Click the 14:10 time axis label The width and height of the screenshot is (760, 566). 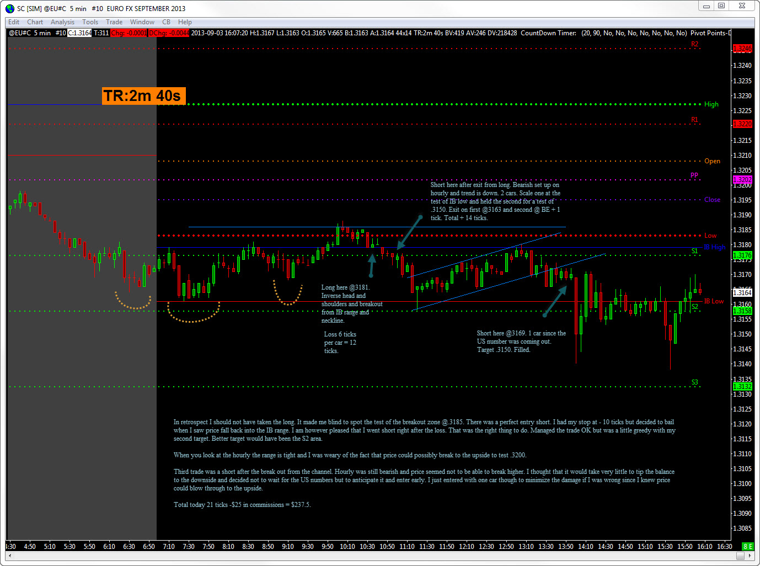pyautogui.click(x=586, y=547)
